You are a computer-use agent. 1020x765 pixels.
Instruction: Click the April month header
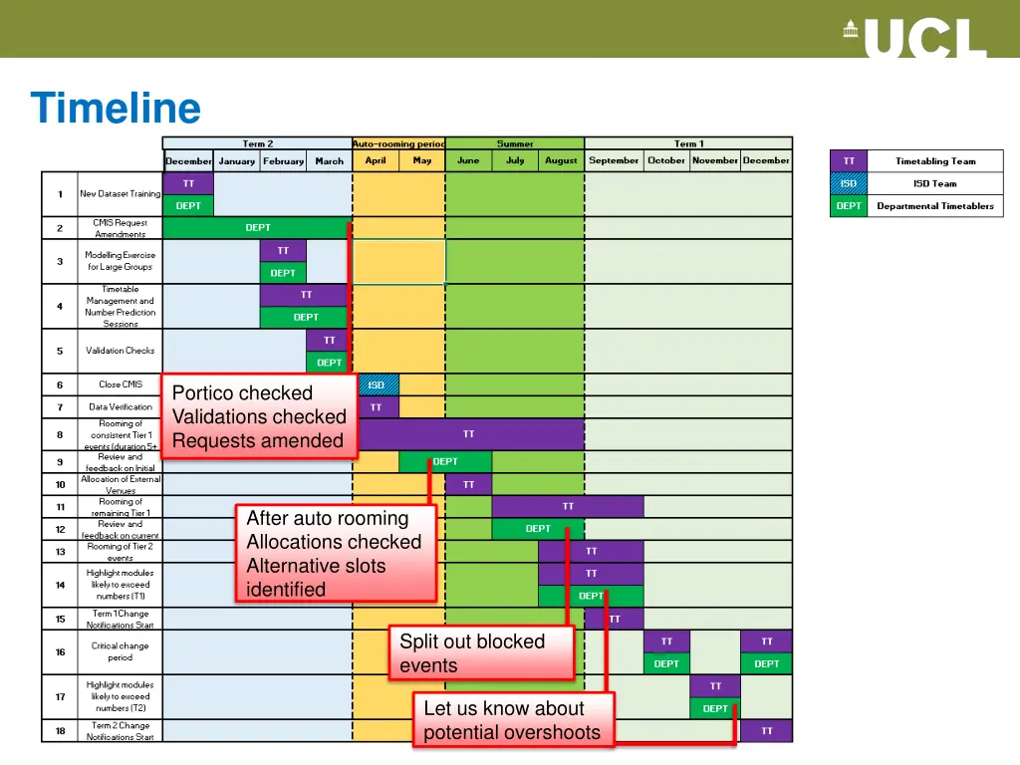pos(376,160)
